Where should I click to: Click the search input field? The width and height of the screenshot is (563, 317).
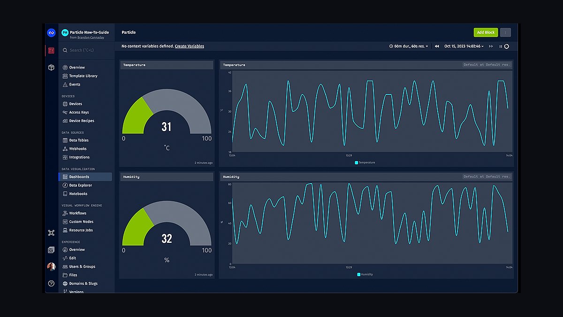(x=85, y=50)
